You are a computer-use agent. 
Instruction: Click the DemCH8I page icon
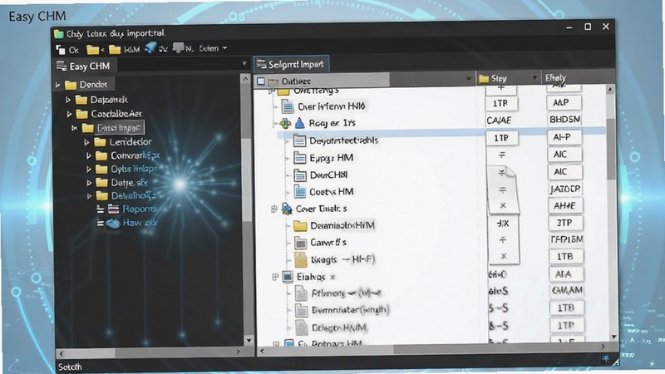click(300, 175)
